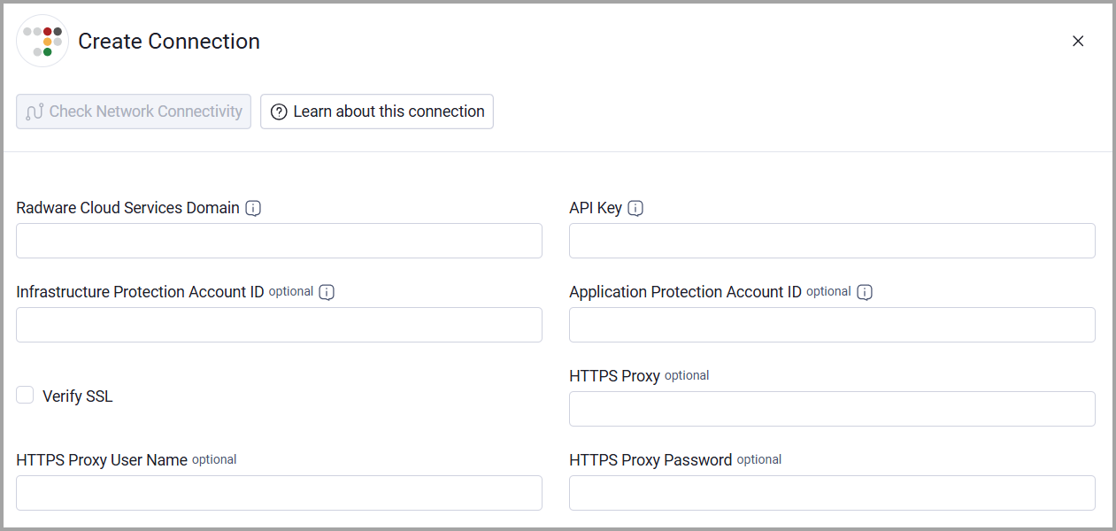Screen dimensions: 1116x531
Task: Focus the HTTPS Proxy User Name field
Action: coord(279,493)
